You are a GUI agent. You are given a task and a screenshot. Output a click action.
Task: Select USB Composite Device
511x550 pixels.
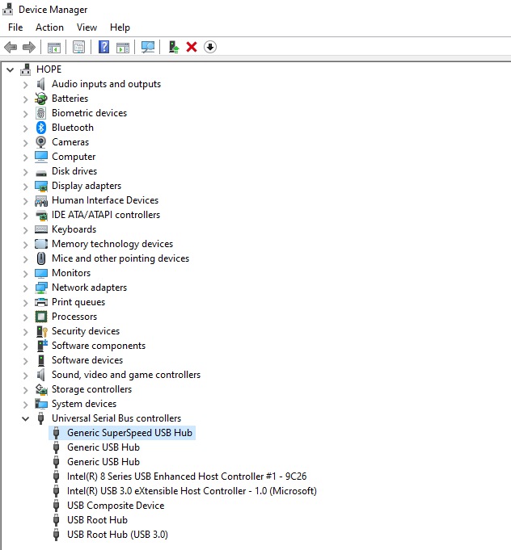click(116, 506)
